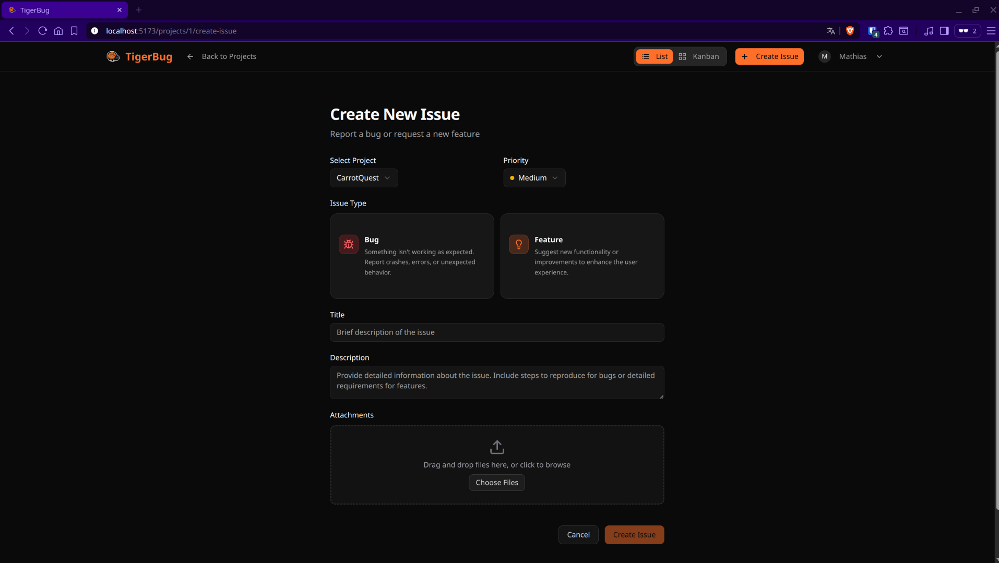Close the TigerBug tab
Image resolution: width=999 pixels, height=563 pixels.
(x=120, y=10)
